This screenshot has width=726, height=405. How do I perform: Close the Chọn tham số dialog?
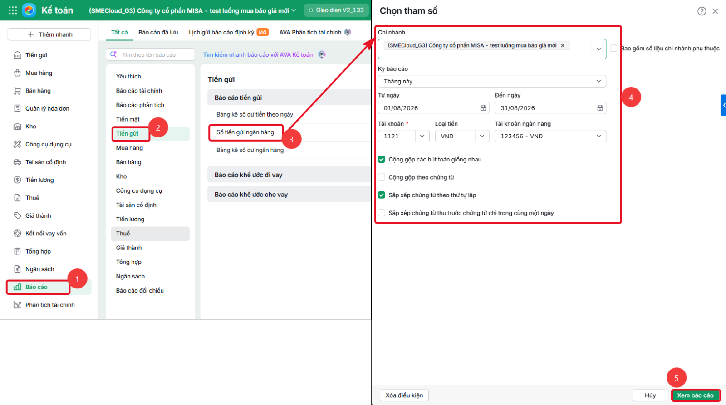715,11
